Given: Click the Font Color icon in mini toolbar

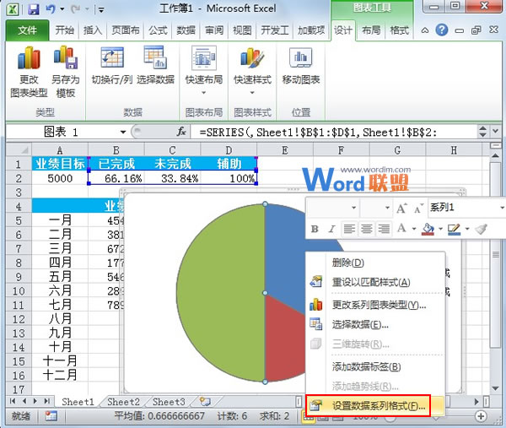Looking at the screenshot, I should [401, 229].
